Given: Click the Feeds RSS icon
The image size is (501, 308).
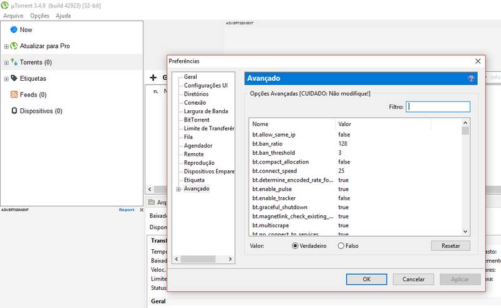Looking at the screenshot, I should coord(14,95).
